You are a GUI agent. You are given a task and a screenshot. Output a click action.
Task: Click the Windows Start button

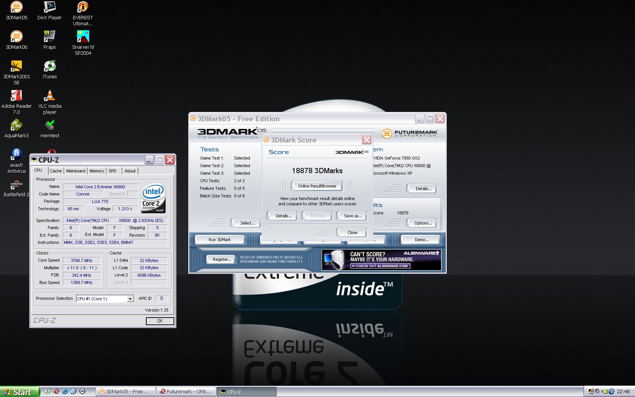(x=19, y=392)
